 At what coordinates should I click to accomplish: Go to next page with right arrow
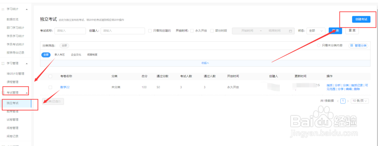pyautogui.click(x=348, y=101)
